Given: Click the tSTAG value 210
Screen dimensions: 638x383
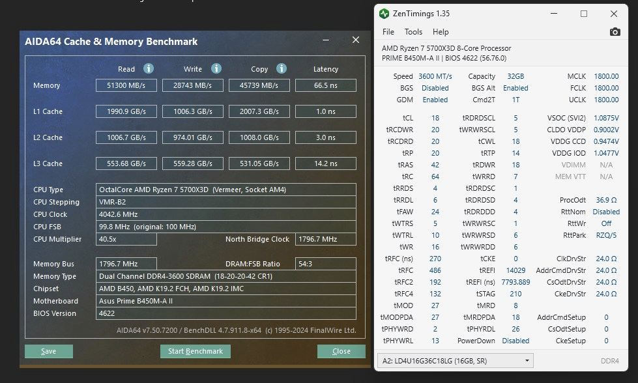Looking at the screenshot, I should point(515,294).
